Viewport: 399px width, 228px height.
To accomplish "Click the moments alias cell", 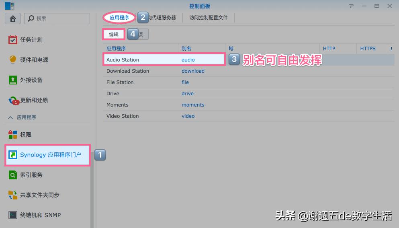I will click(193, 105).
